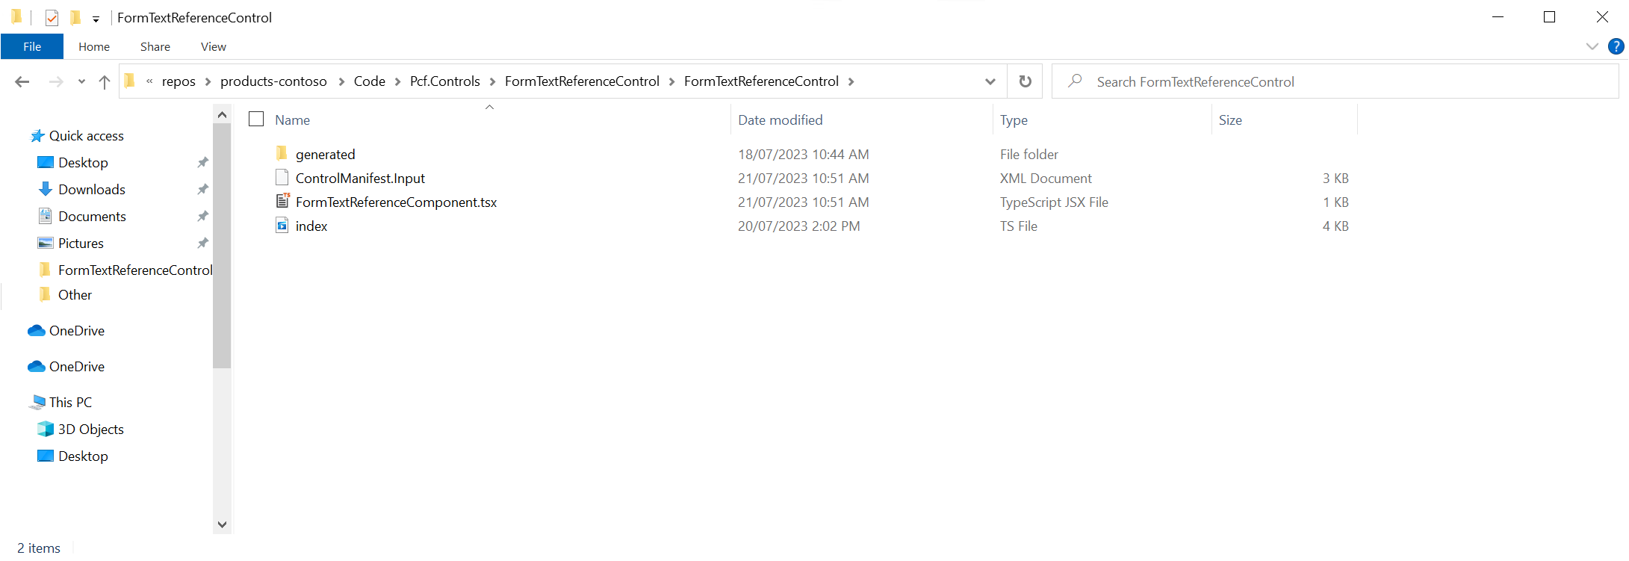The image size is (1629, 561).
Task: Click the Up one level arrow
Action: click(105, 82)
